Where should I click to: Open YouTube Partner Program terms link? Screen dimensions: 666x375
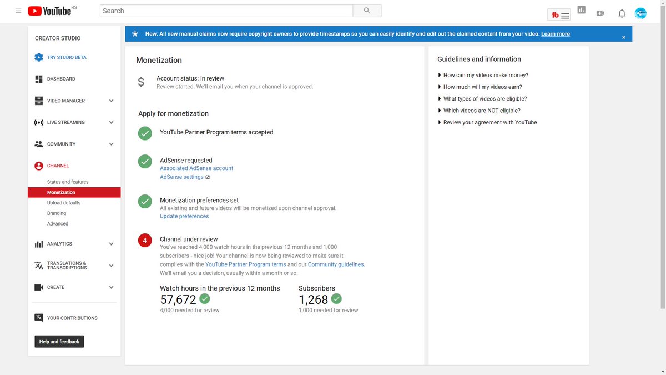[246, 264]
